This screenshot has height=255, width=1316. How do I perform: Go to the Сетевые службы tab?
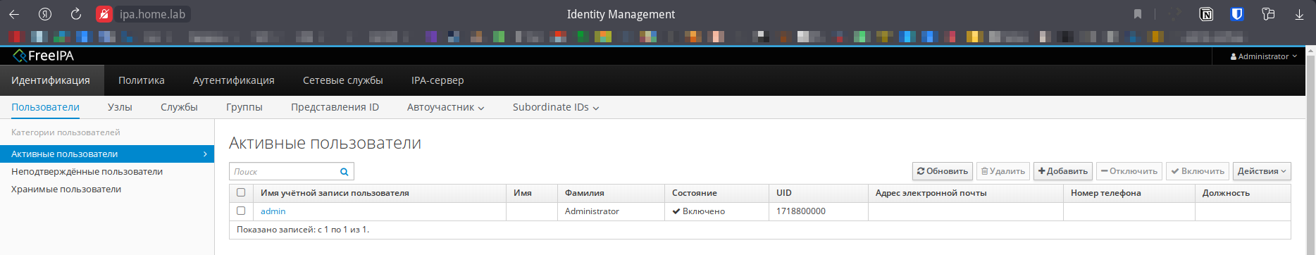coord(343,80)
